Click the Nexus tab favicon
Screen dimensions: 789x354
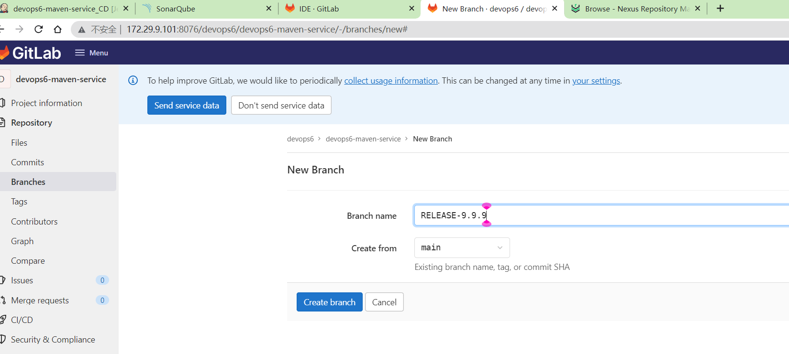(x=576, y=9)
